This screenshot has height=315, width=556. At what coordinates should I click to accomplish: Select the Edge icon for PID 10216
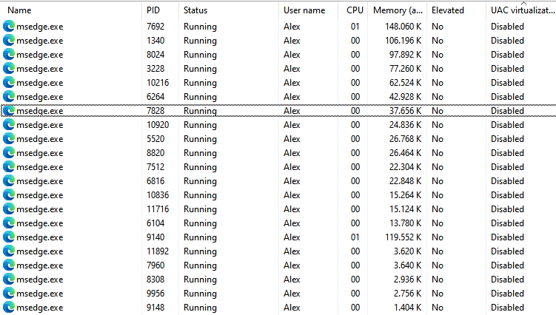point(9,83)
